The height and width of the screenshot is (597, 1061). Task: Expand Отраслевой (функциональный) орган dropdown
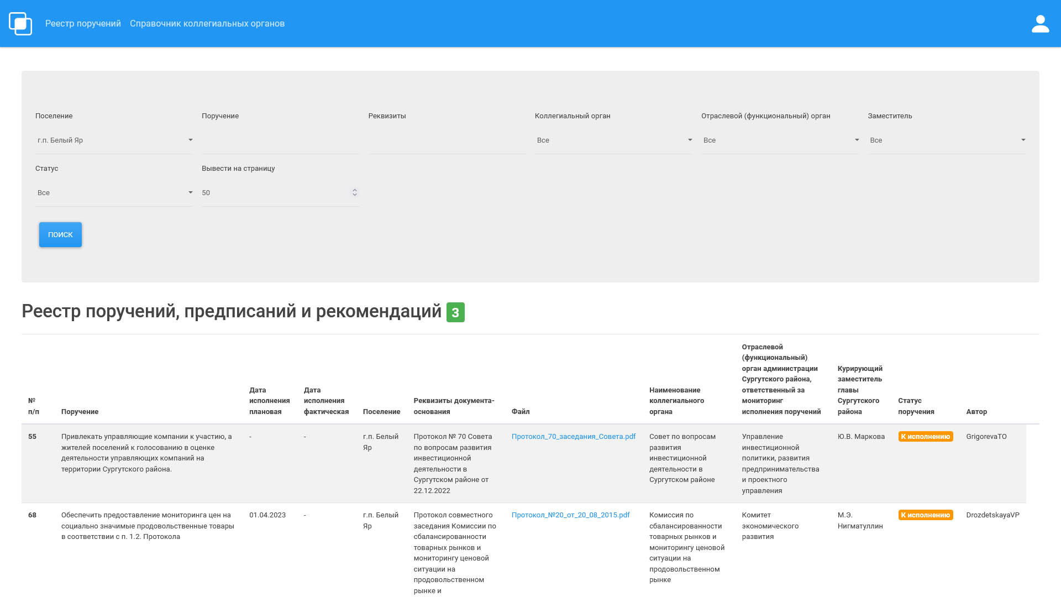(780, 140)
